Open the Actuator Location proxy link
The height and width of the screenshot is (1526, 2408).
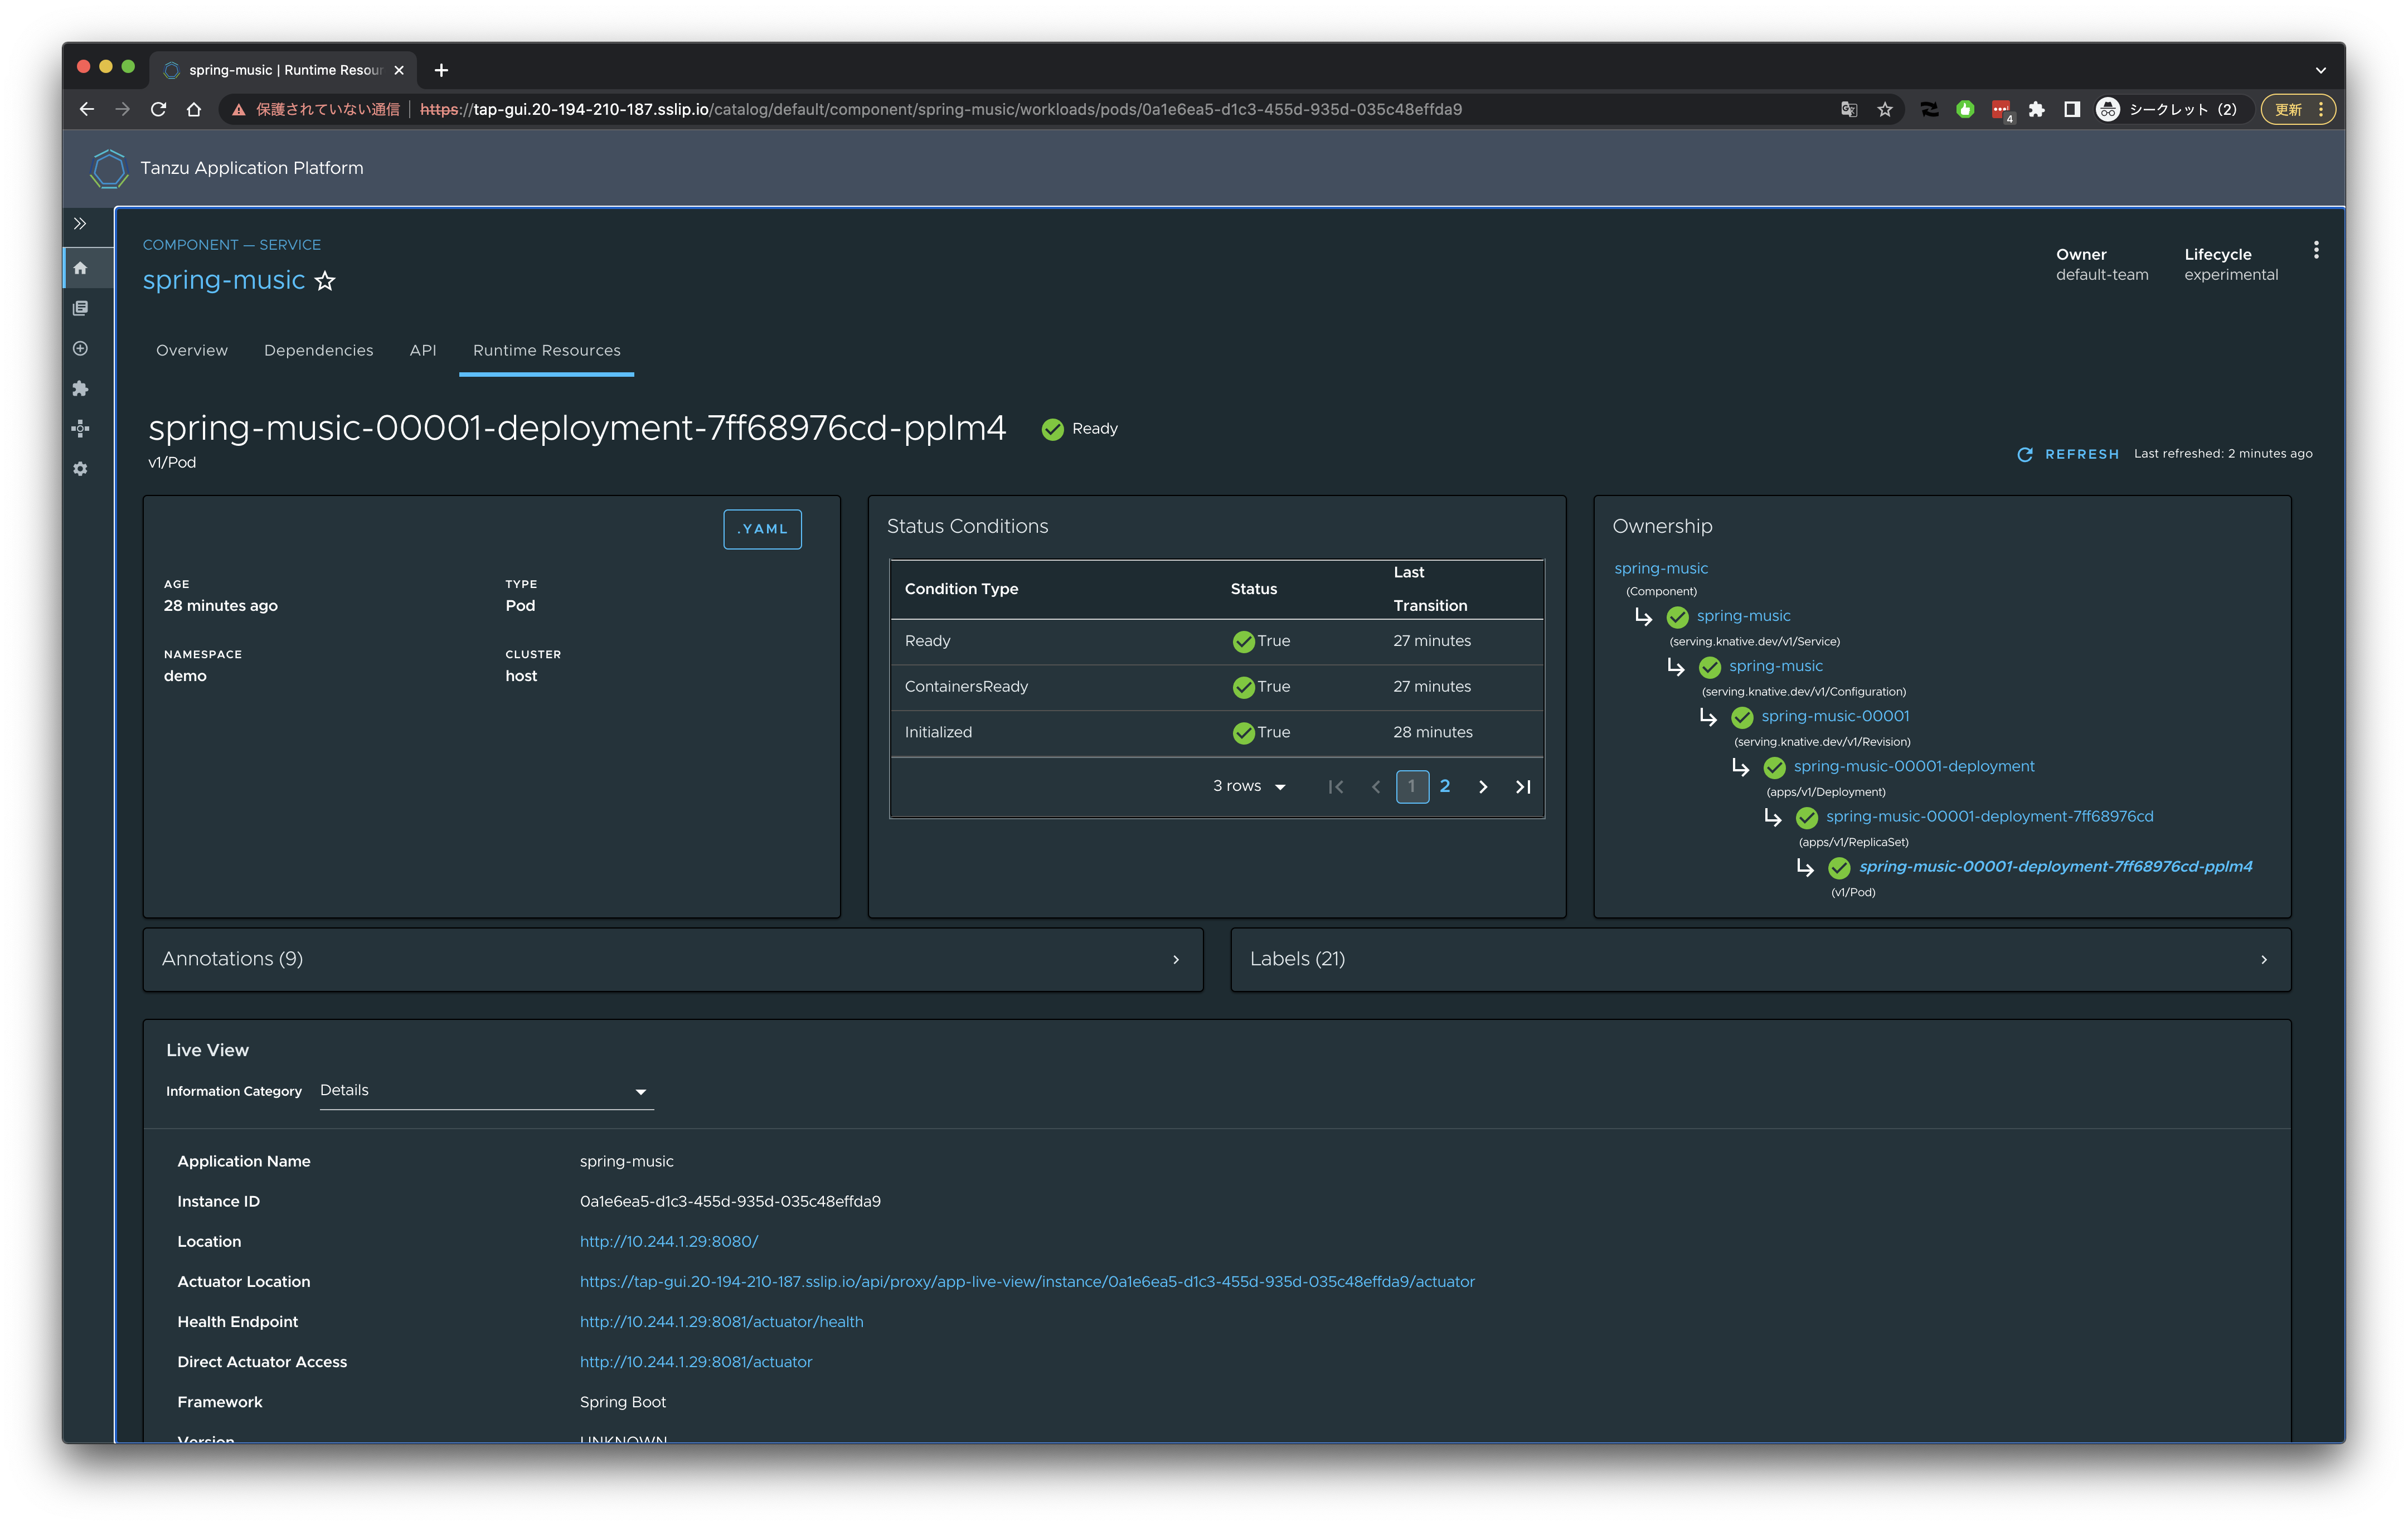click(x=1027, y=1282)
